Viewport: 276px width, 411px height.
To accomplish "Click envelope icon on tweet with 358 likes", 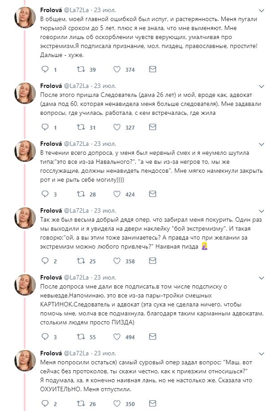I will pos(152,261).
